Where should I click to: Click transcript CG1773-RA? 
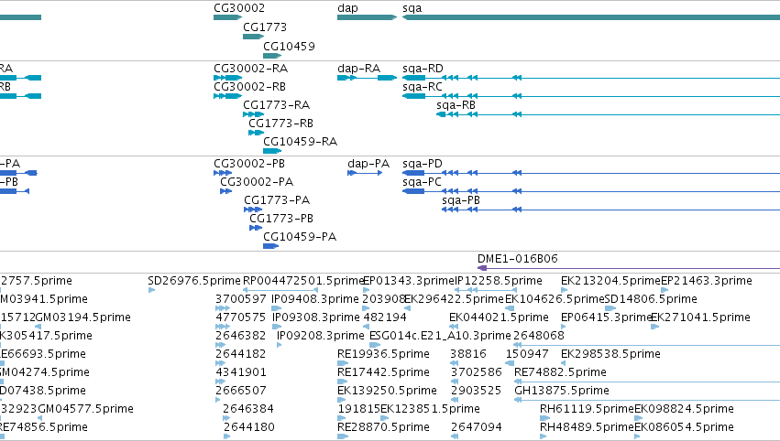[x=254, y=114]
